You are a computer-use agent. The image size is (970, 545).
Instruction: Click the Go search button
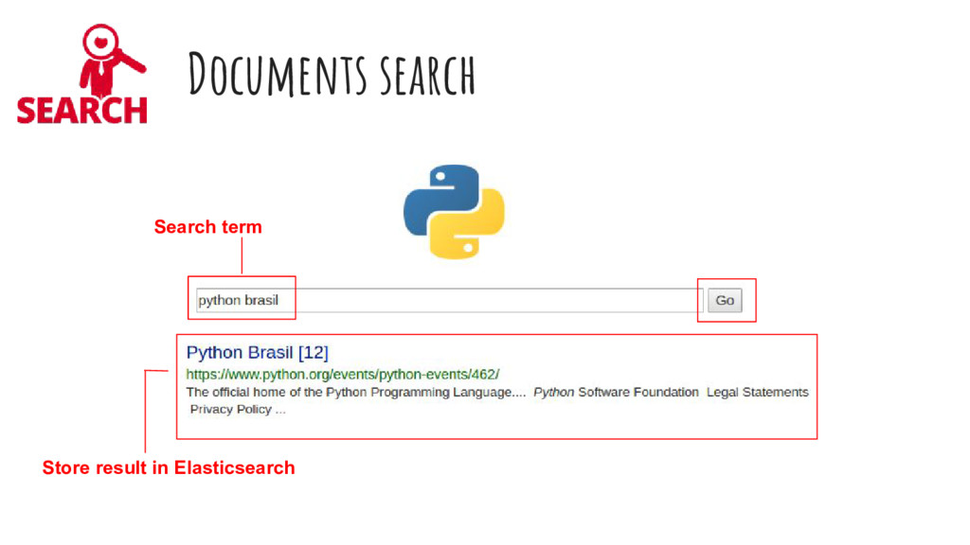[725, 300]
